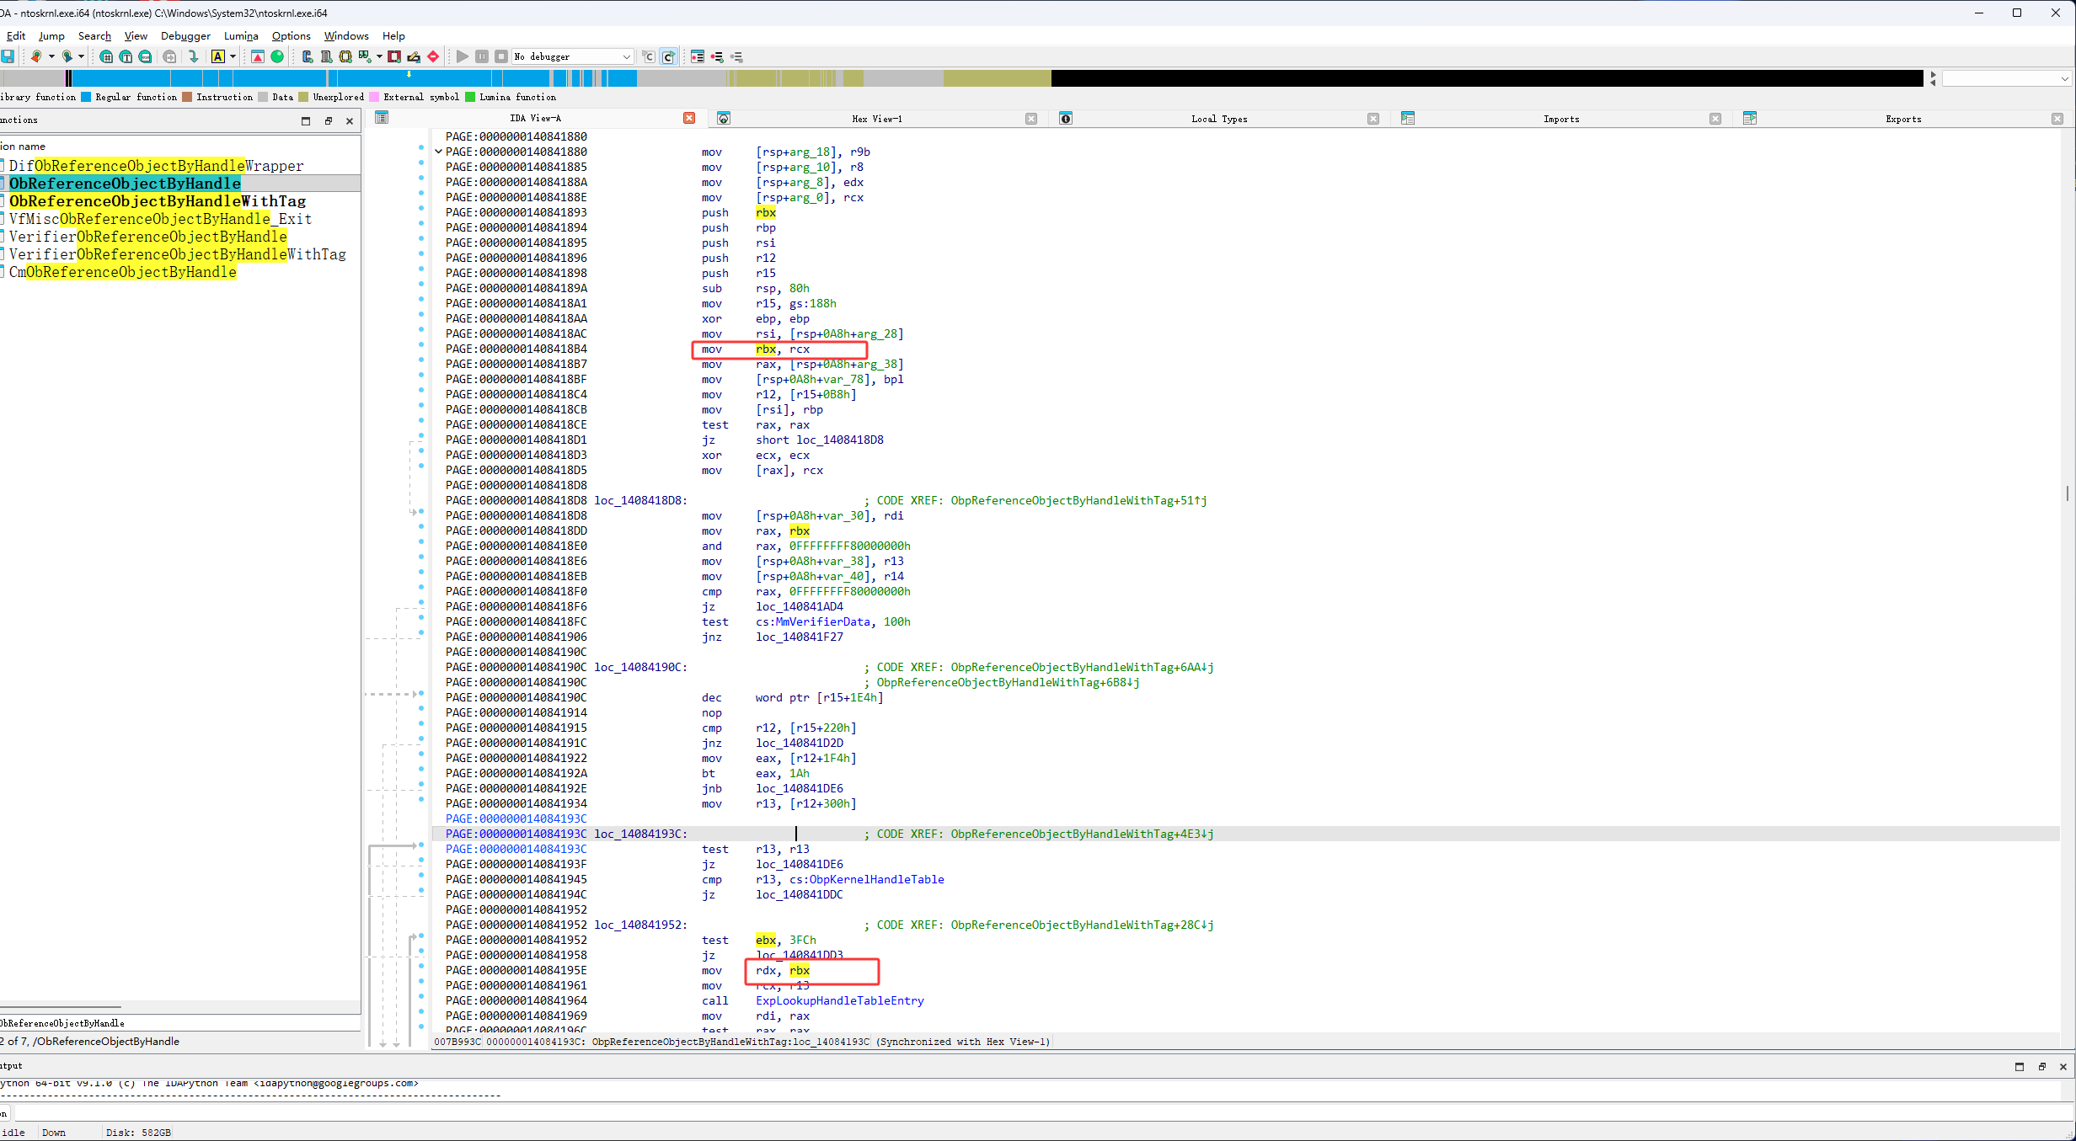This screenshot has height=1141, width=2076.
Task: Select ObReferenceObjectByHandleWithTag in functions list
Action: point(158,201)
